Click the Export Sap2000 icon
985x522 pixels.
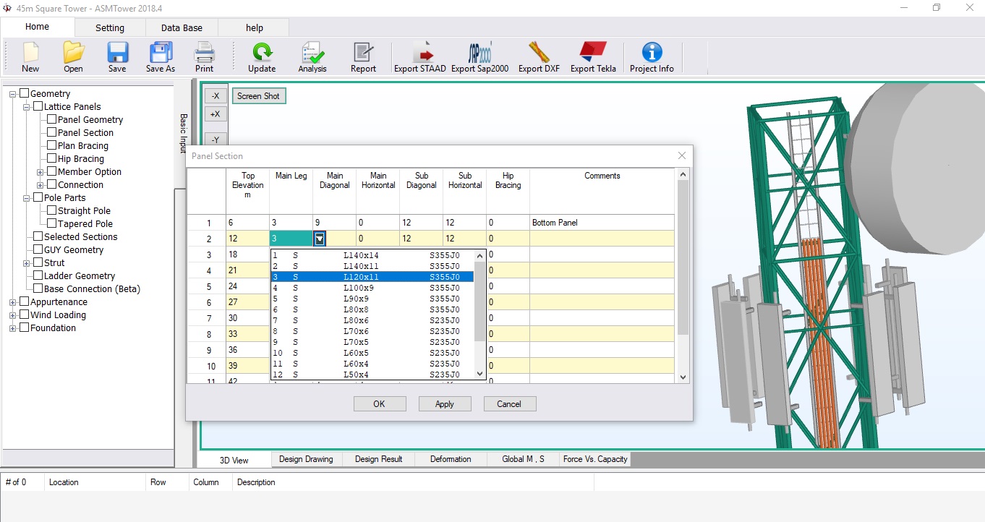[x=480, y=57]
